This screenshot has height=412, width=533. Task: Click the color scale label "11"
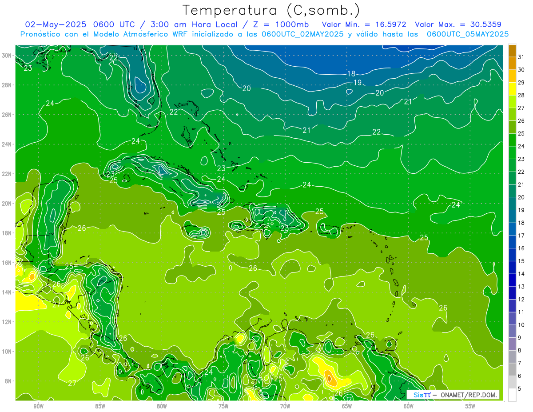pos(521,312)
